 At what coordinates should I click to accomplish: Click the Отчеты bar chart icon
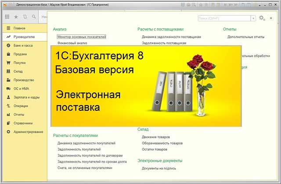point(8,115)
